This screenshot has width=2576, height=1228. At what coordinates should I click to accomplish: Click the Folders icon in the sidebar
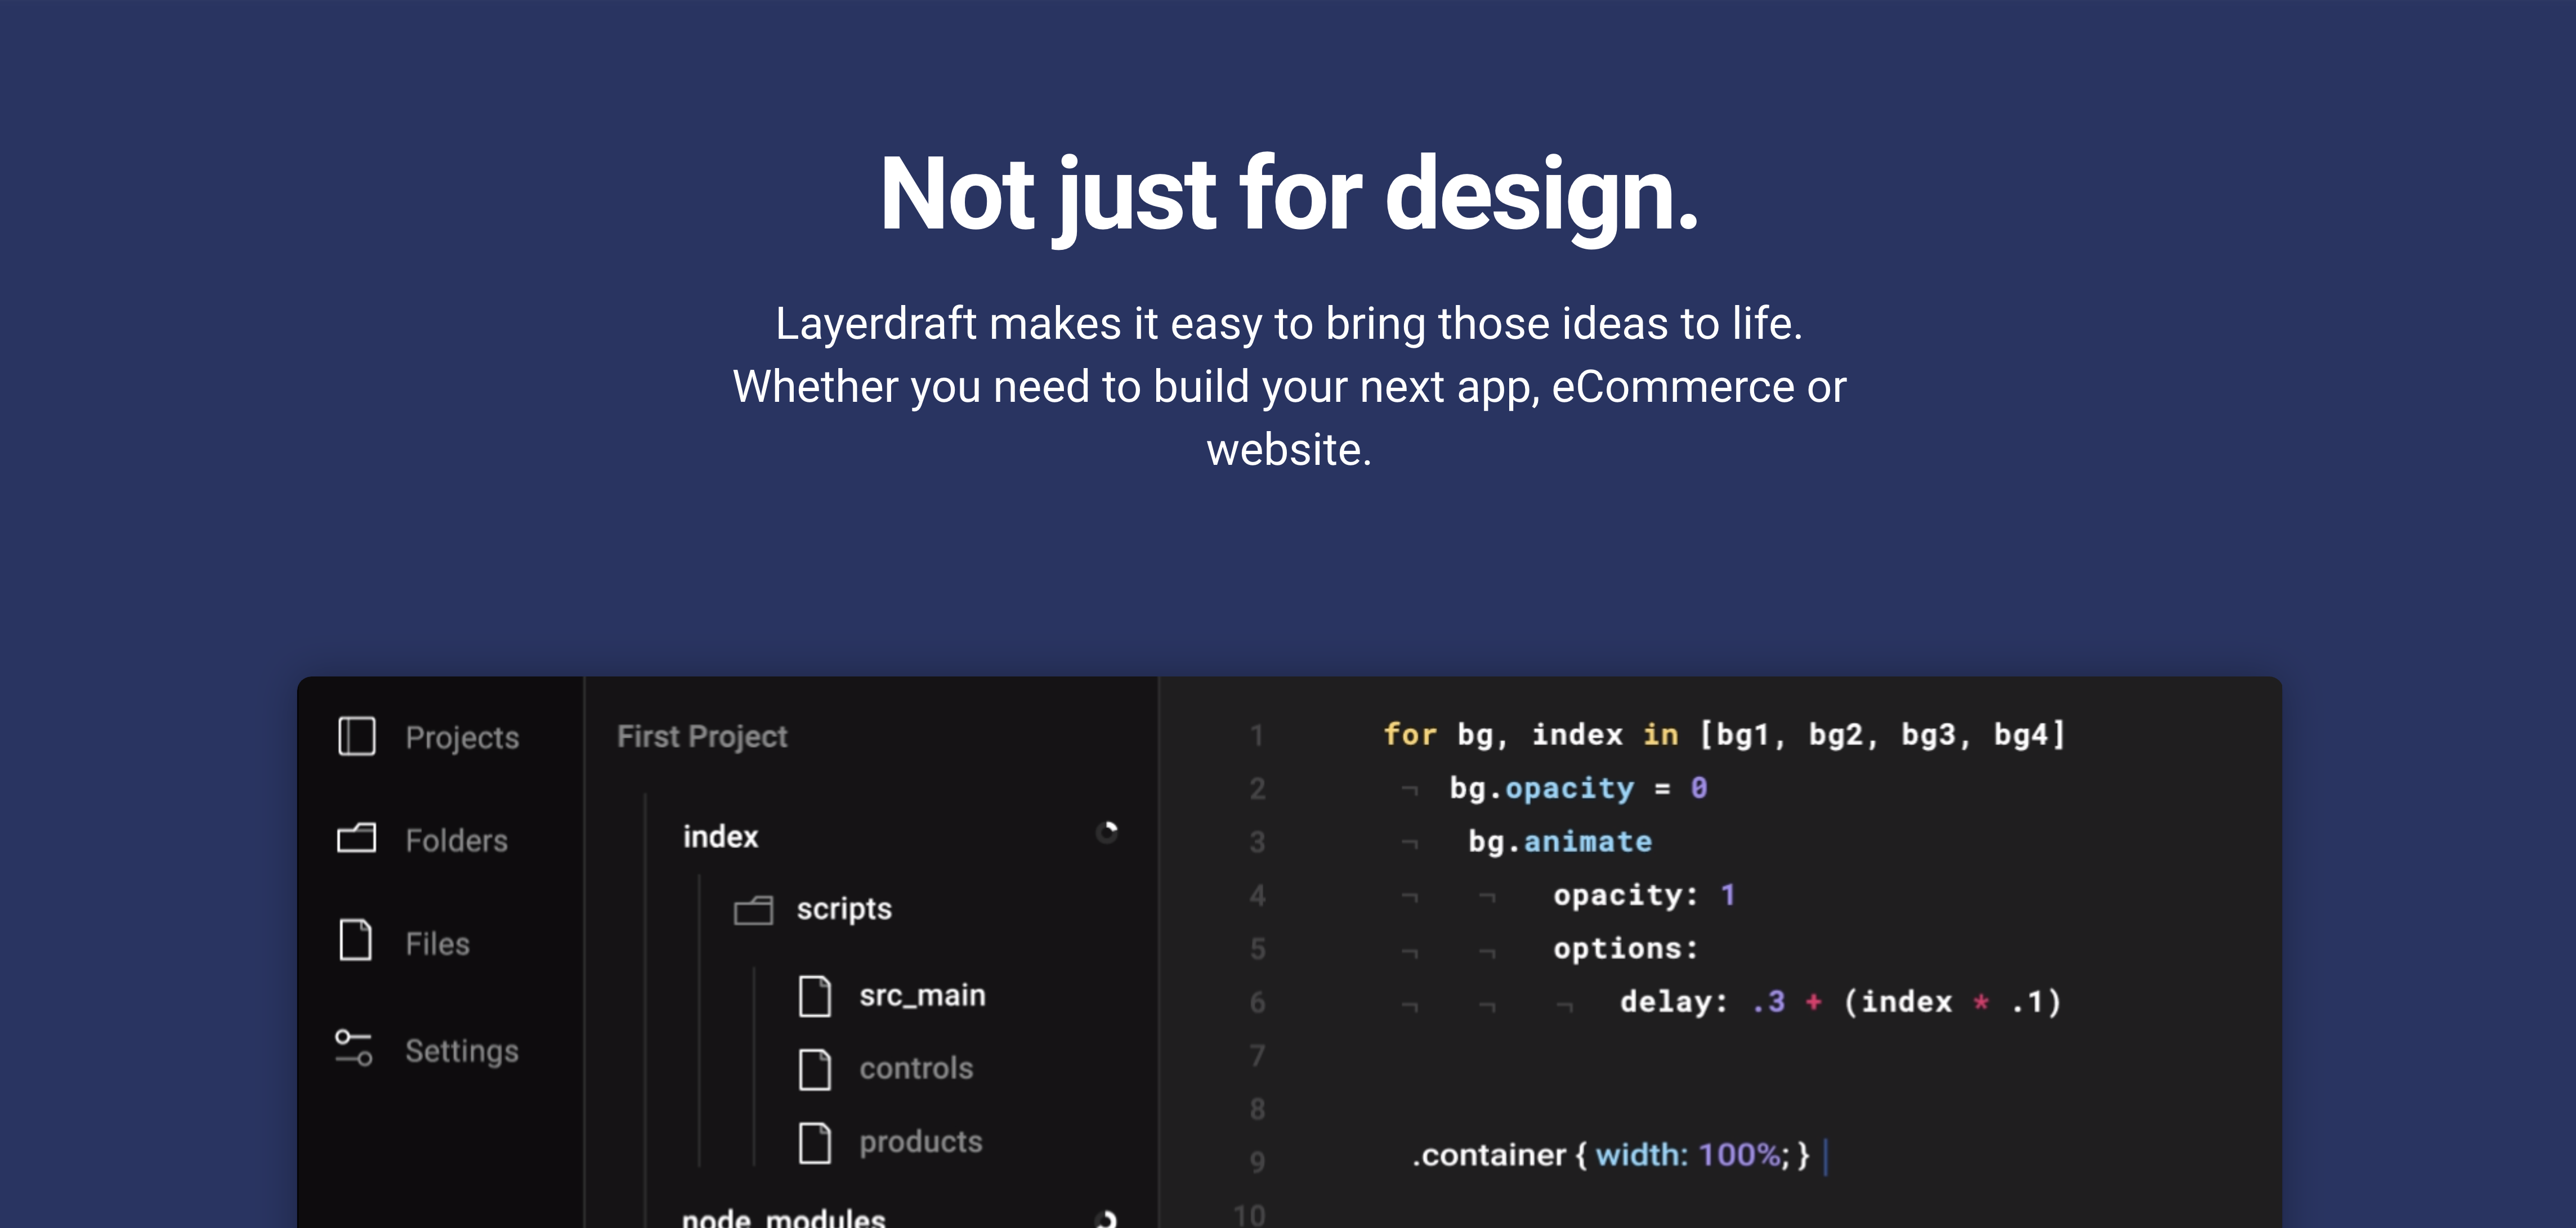point(356,838)
